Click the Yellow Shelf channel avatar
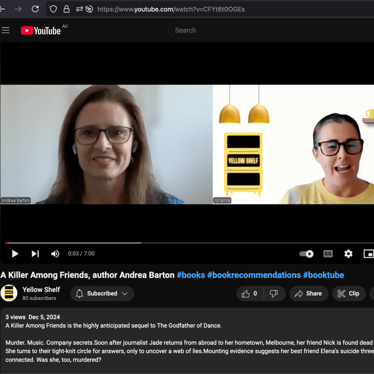 [x=9, y=293]
